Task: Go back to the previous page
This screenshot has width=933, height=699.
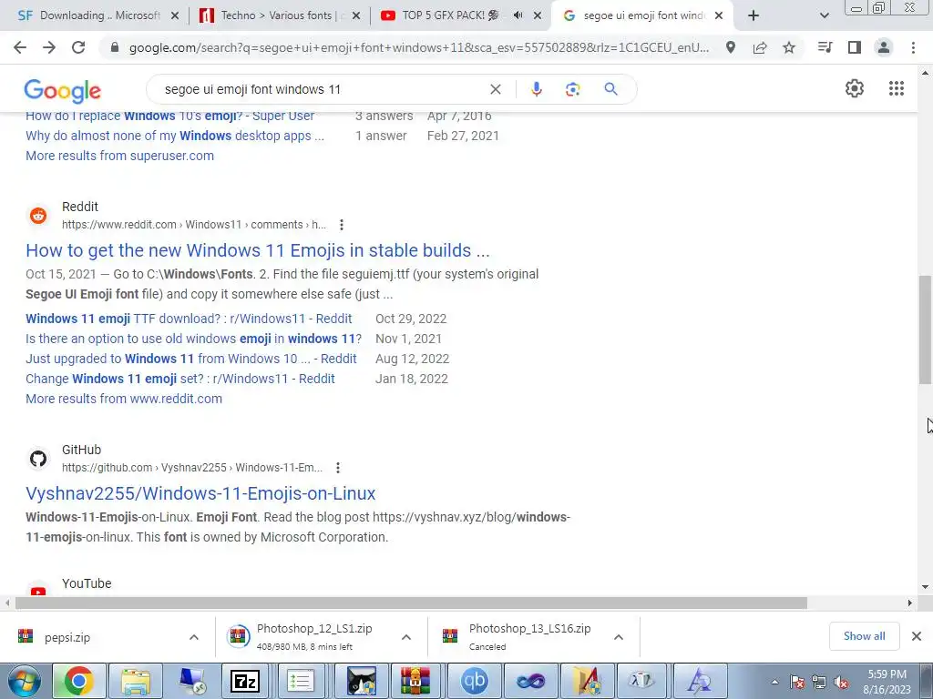Action: 20,47
